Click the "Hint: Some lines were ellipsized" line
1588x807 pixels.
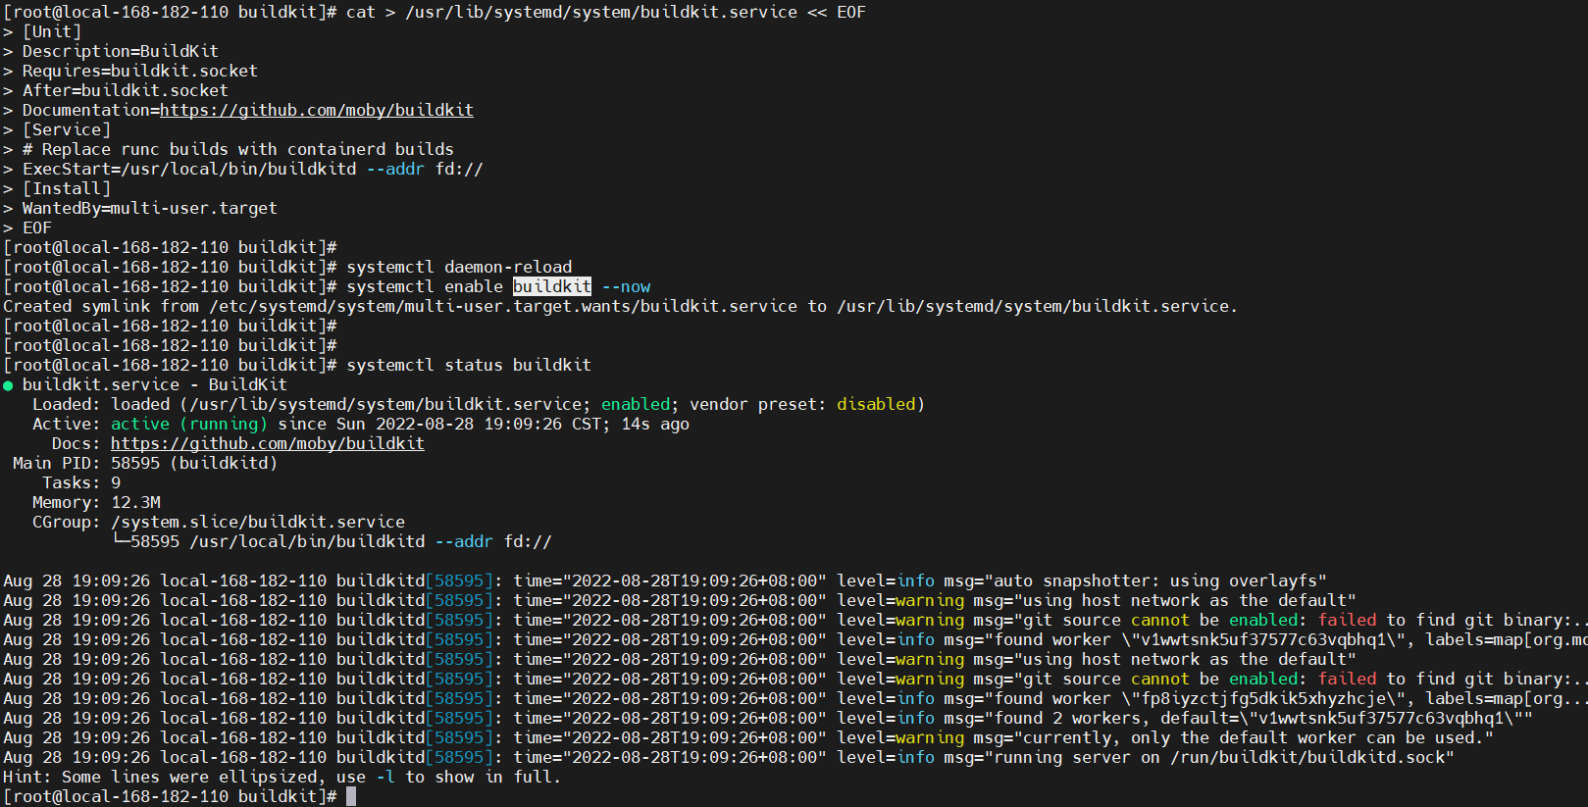(x=282, y=777)
